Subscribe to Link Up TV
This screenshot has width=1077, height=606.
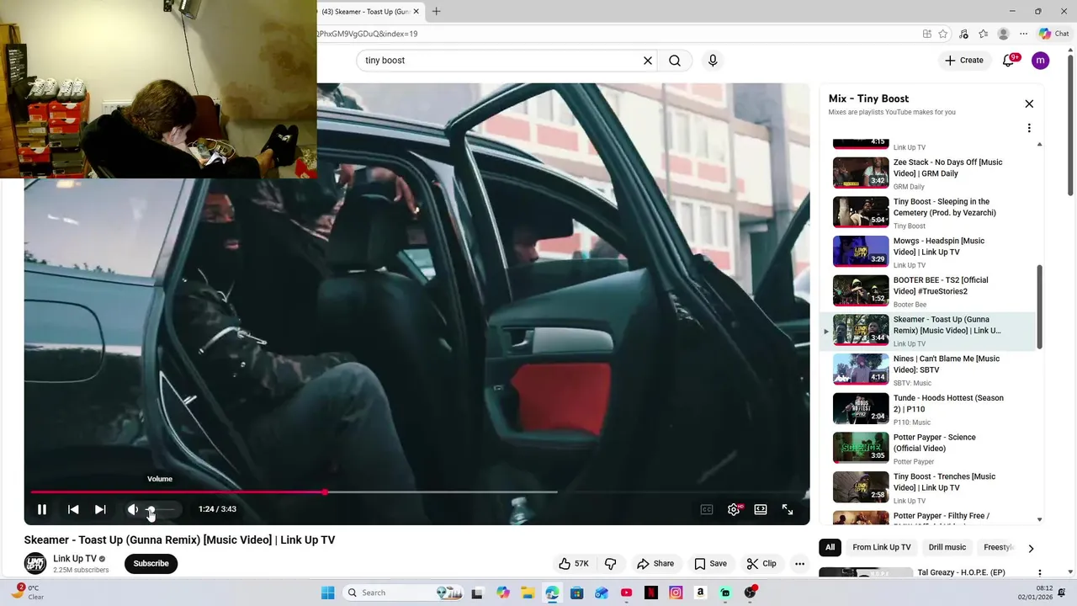pos(151,563)
